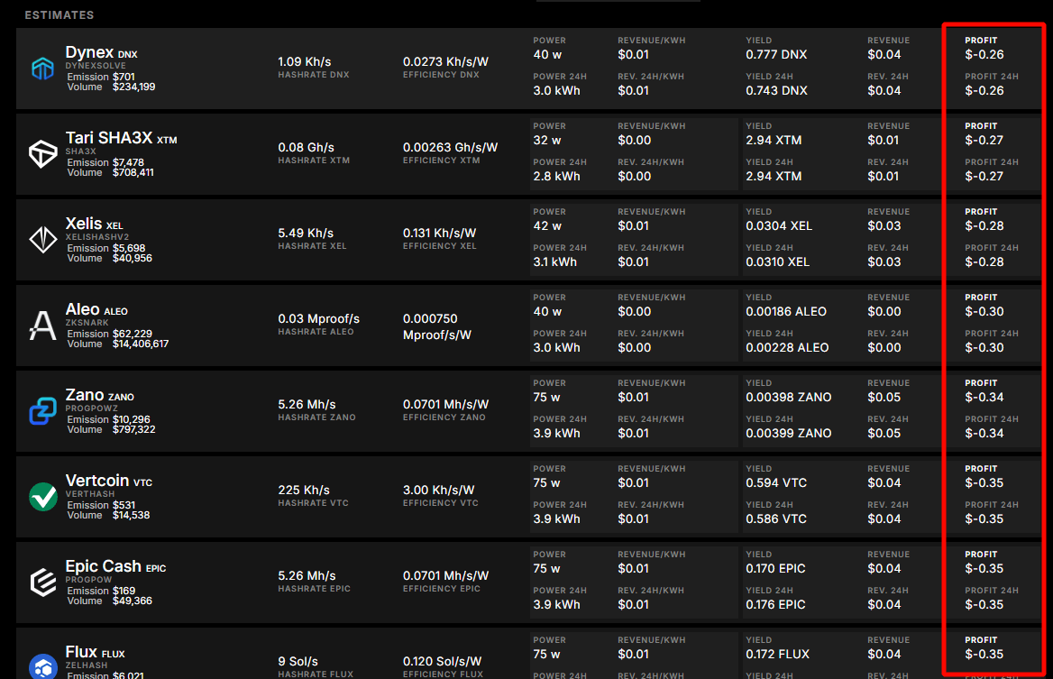The image size is (1053, 679).
Task: Select the Aleo ALEO coin title
Action: point(96,310)
